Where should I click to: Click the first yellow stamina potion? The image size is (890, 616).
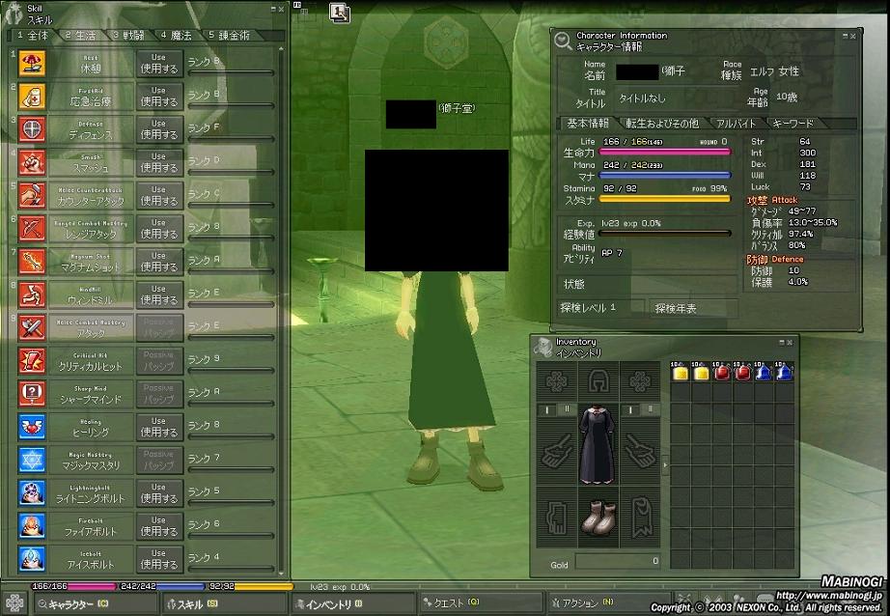680,372
